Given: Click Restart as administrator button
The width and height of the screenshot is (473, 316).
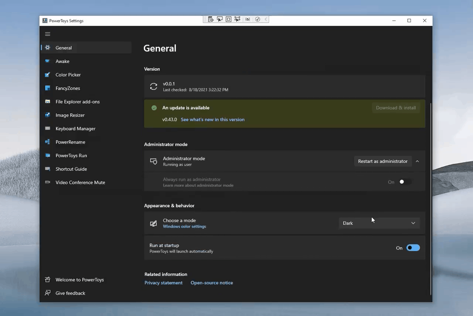Looking at the screenshot, I should (383, 161).
